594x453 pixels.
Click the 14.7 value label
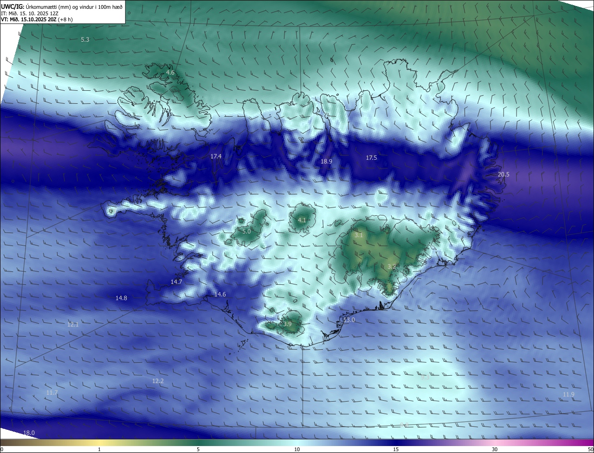pos(176,282)
